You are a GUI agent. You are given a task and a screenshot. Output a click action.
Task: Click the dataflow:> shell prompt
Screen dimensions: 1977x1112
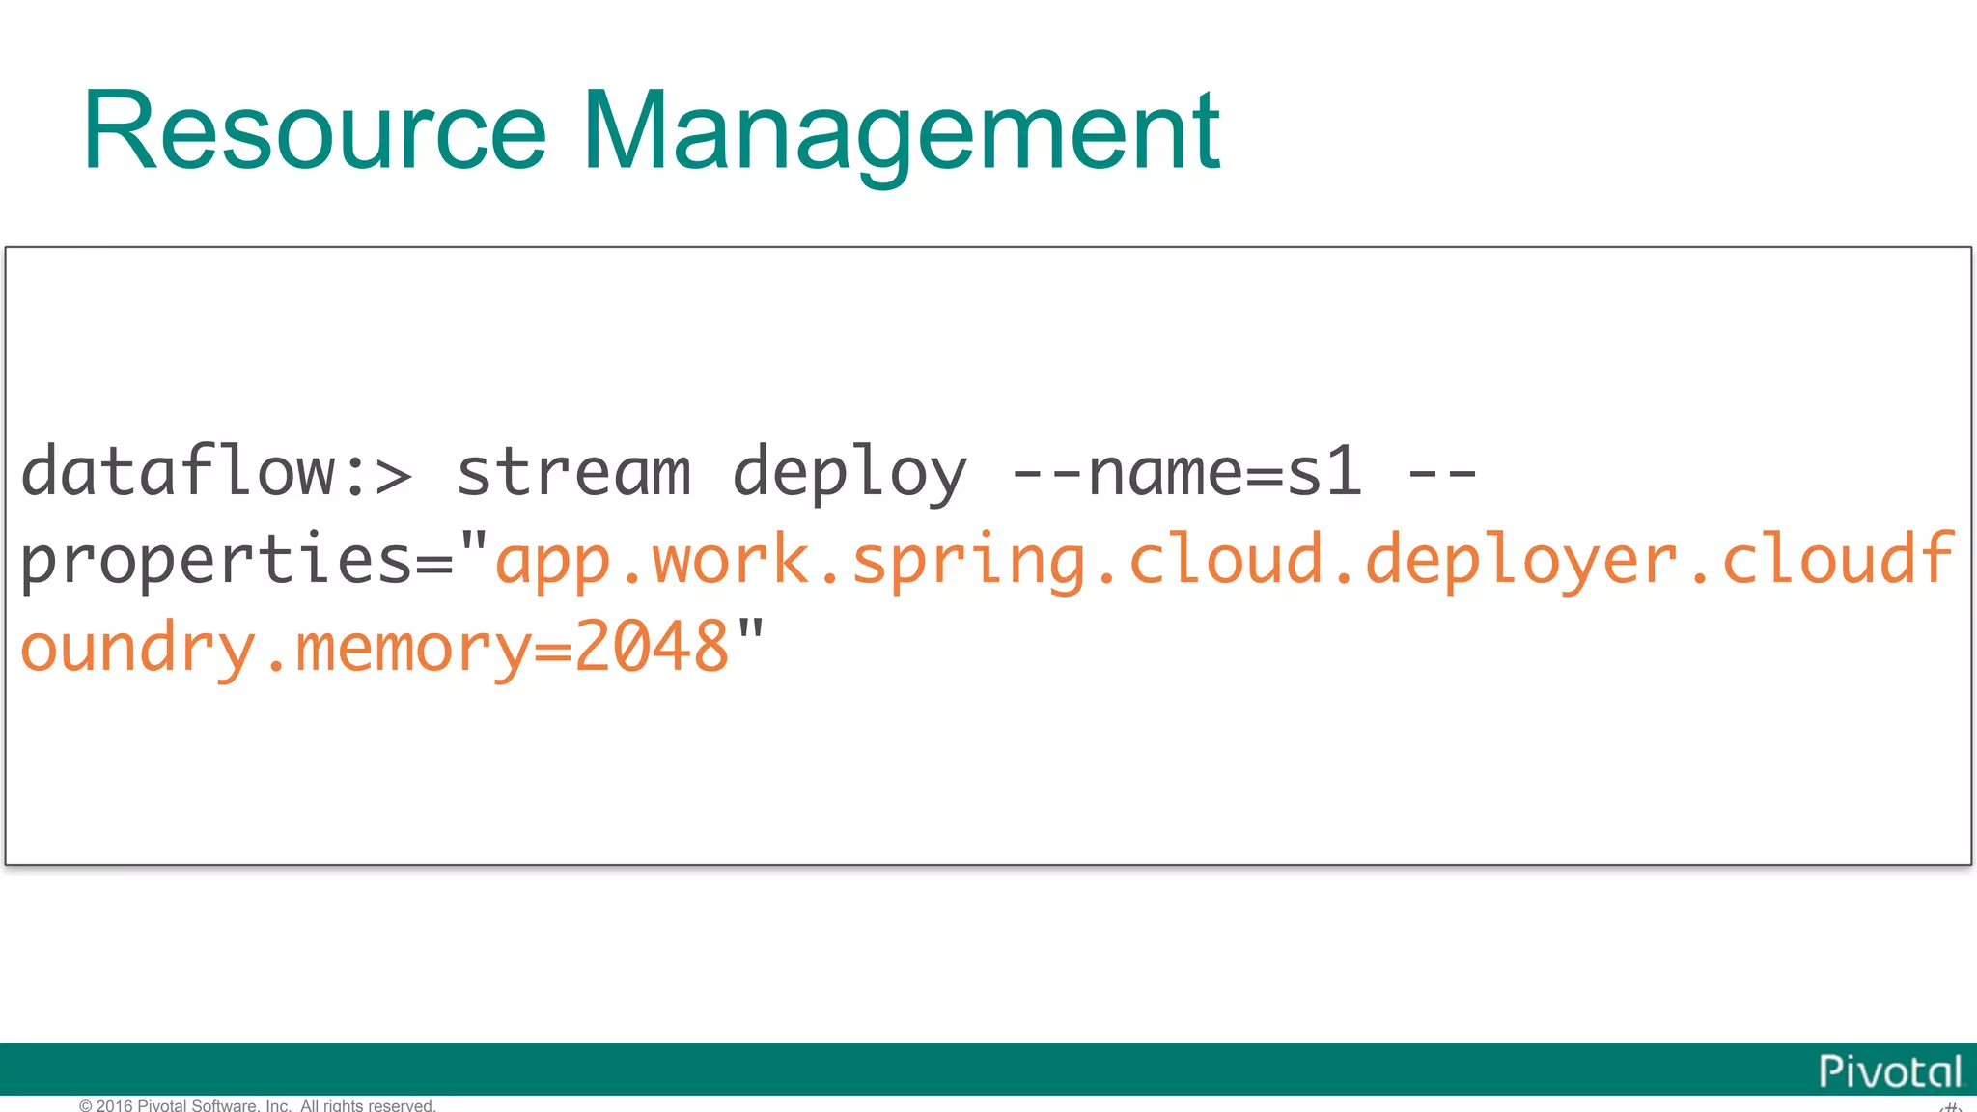tap(216, 472)
